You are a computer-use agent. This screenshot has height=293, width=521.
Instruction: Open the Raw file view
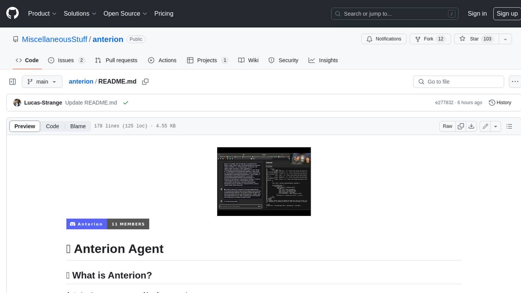pyautogui.click(x=447, y=126)
